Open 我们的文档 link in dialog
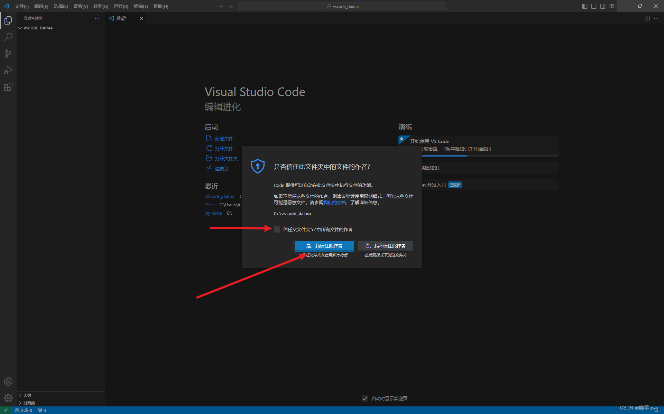This screenshot has width=664, height=414. 334,203
